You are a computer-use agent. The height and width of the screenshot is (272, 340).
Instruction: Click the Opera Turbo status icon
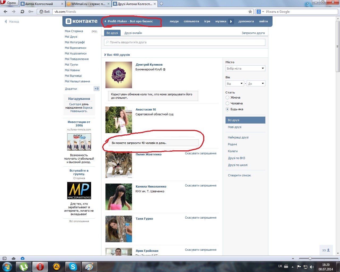23,258
